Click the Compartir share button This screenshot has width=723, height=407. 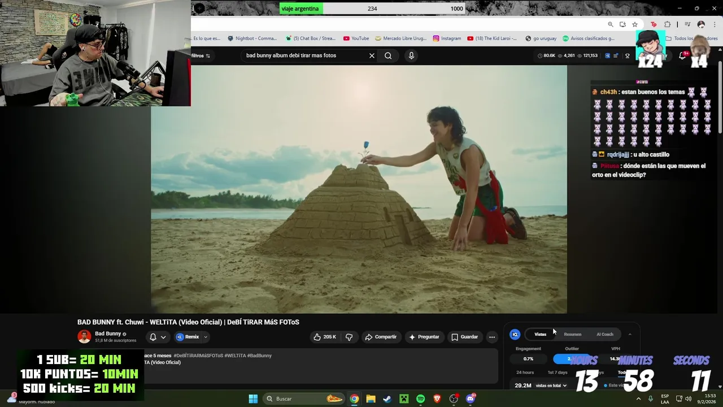pyautogui.click(x=381, y=337)
